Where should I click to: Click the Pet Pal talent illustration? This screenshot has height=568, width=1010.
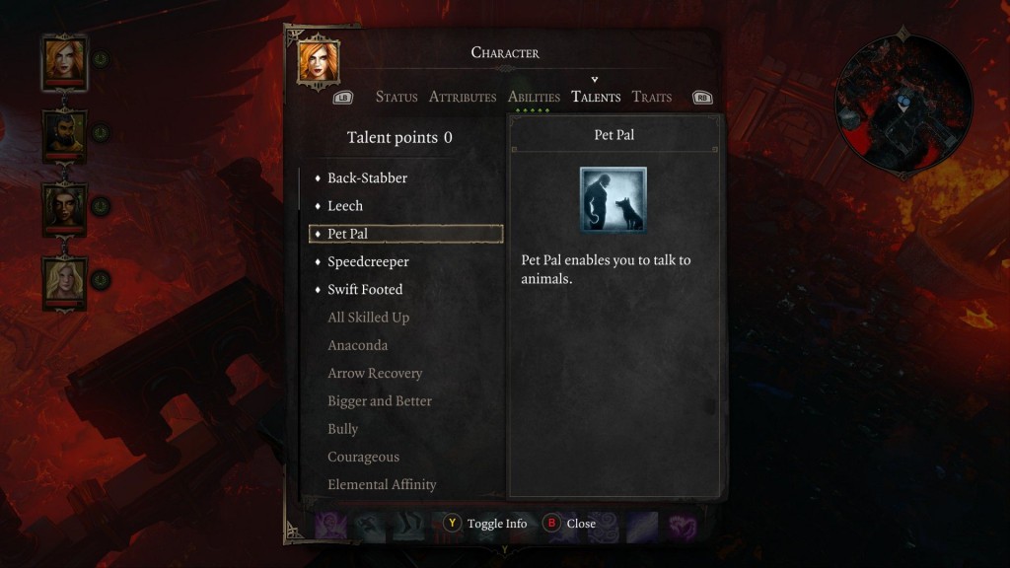[613, 199]
